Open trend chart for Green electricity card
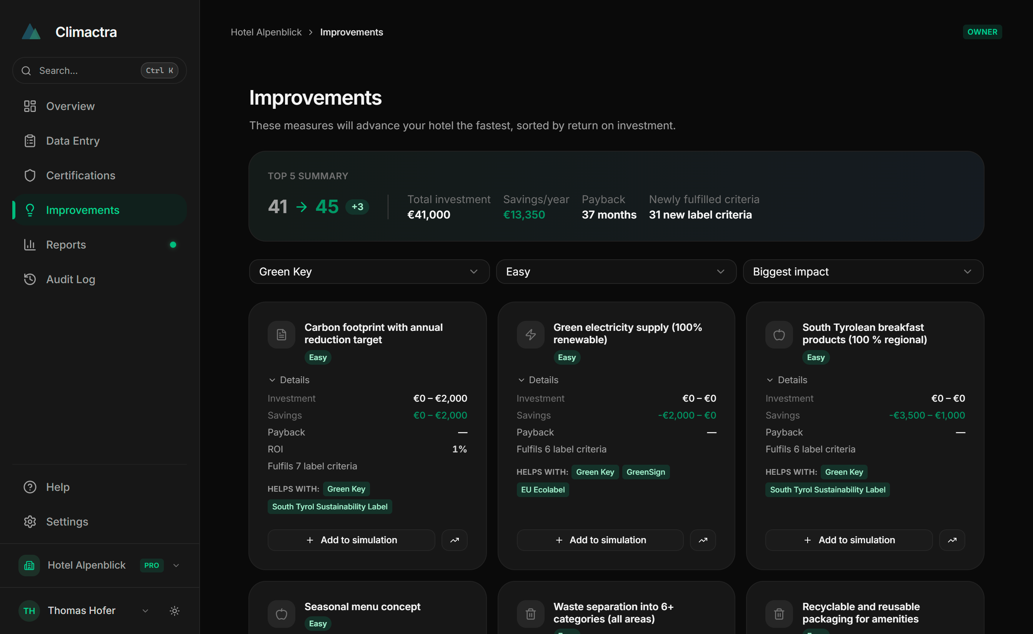Screen dimensions: 1033x634 [x=703, y=540]
